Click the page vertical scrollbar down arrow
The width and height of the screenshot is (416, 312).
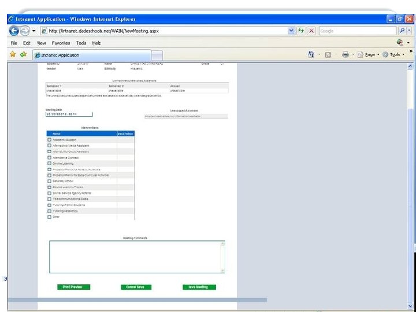(x=410, y=306)
